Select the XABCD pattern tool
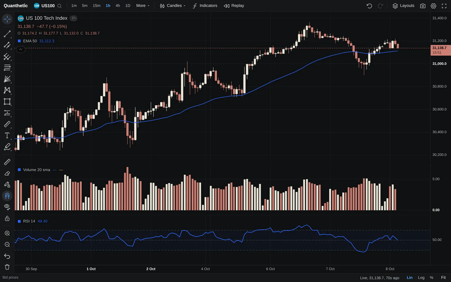Screen dimensions: 451x282 click(x=7, y=90)
